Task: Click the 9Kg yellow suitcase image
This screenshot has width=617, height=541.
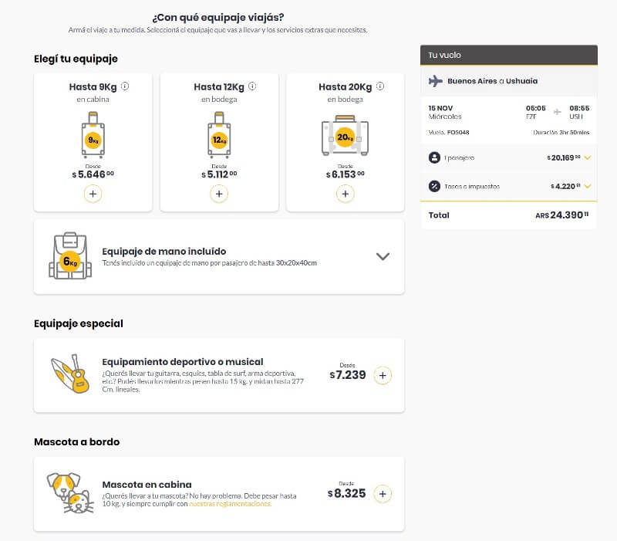Action: (x=93, y=135)
